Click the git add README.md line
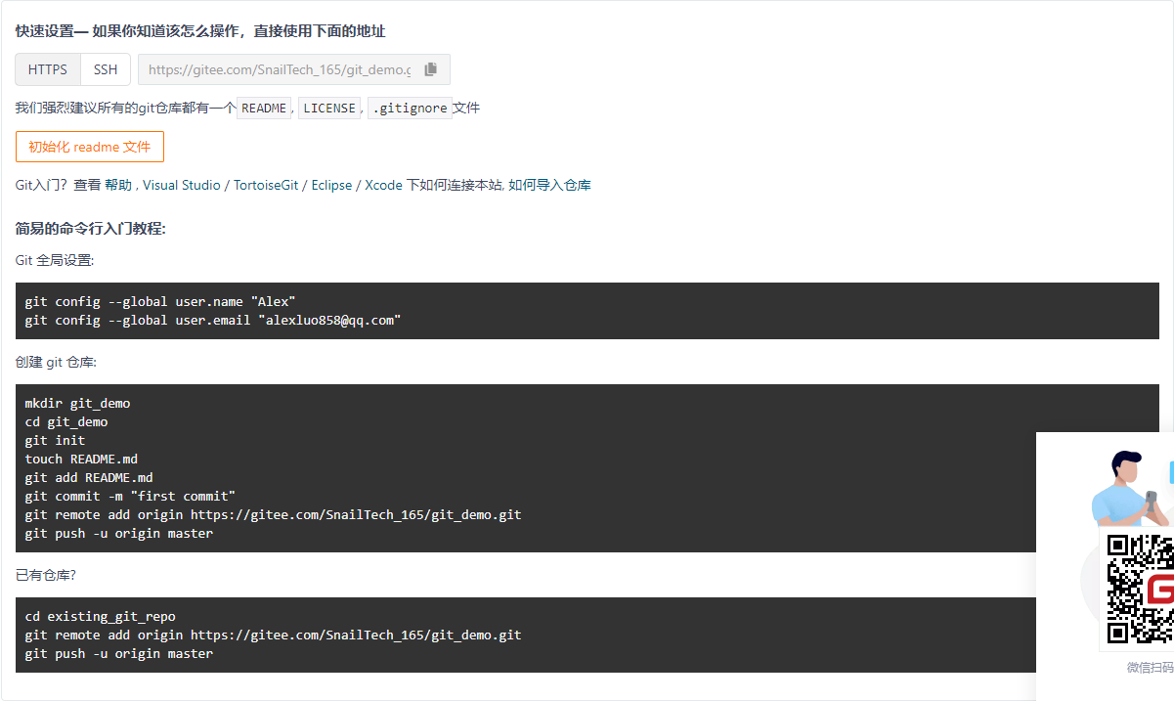1174x701 pixels. point(89,477)
